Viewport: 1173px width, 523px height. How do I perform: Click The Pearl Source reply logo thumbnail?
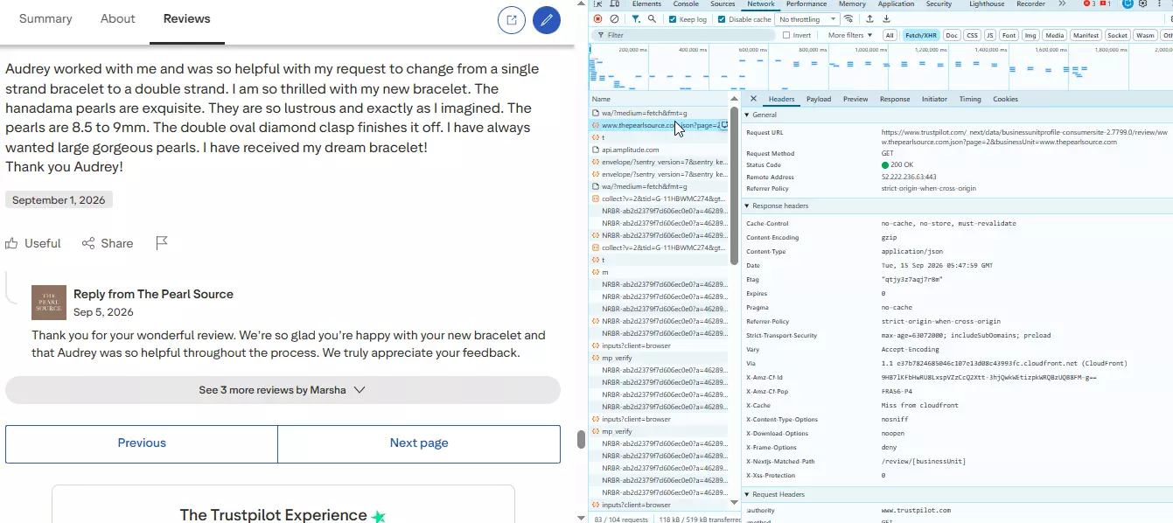[x=49, y=303]
